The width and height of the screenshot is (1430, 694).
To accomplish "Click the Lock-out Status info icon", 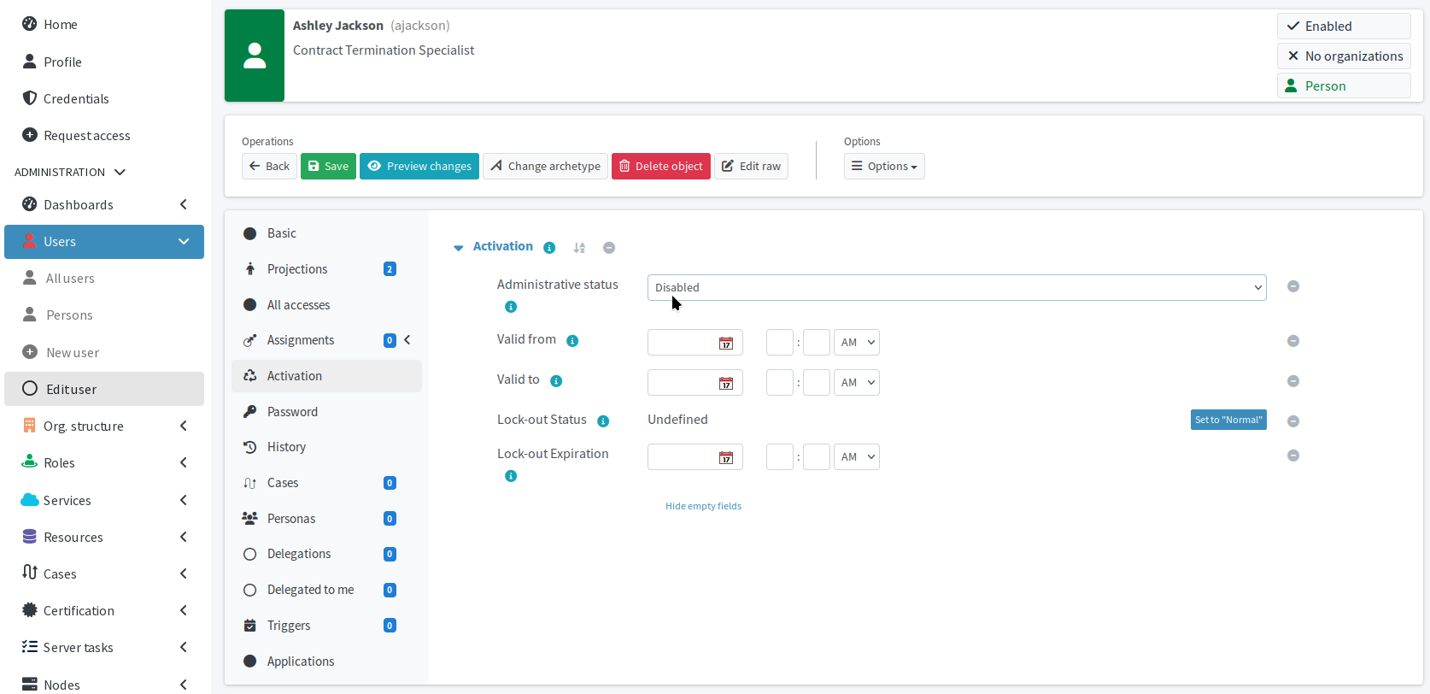I will [603, 421].
